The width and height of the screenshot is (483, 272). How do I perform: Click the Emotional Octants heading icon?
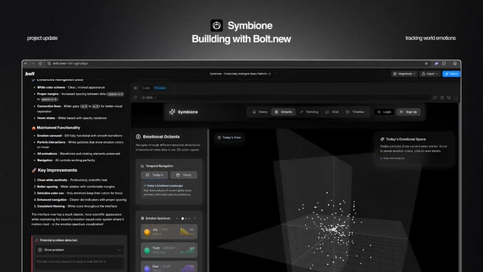tap(139, 137)
